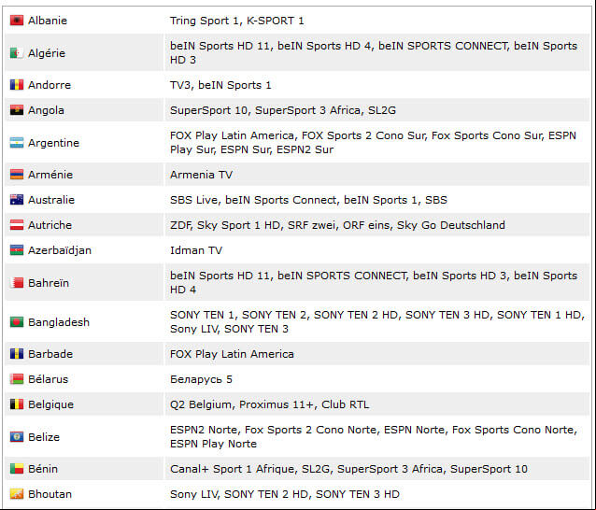Open the Andorre country name
The height and width of the screenshot is (510, 596).
point(50,85)
